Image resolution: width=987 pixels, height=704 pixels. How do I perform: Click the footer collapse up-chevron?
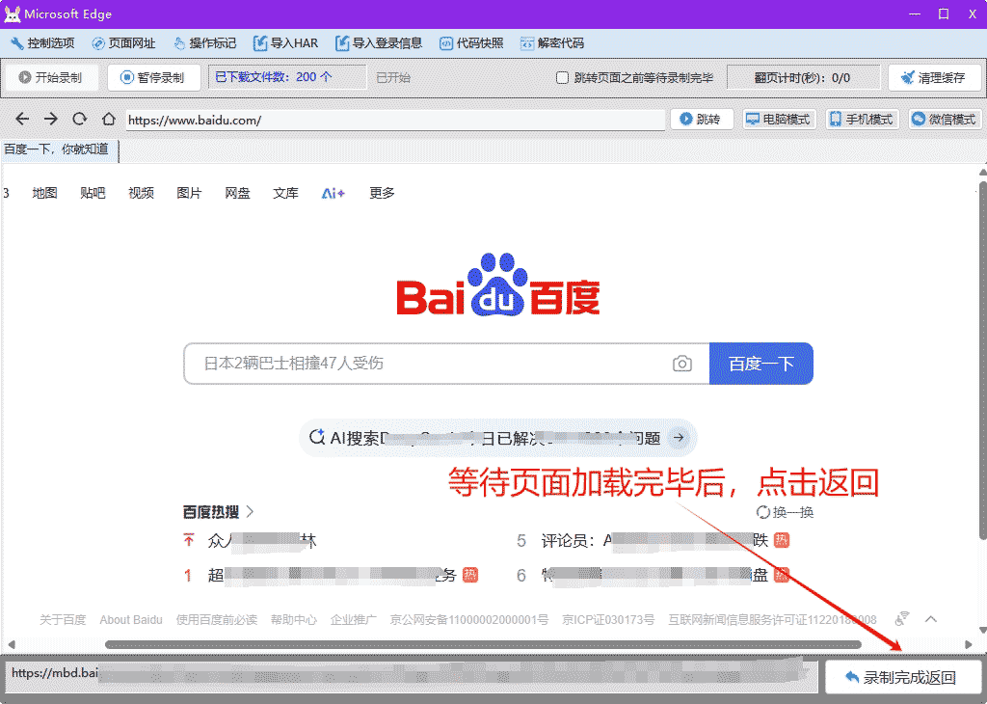(931, 619)
